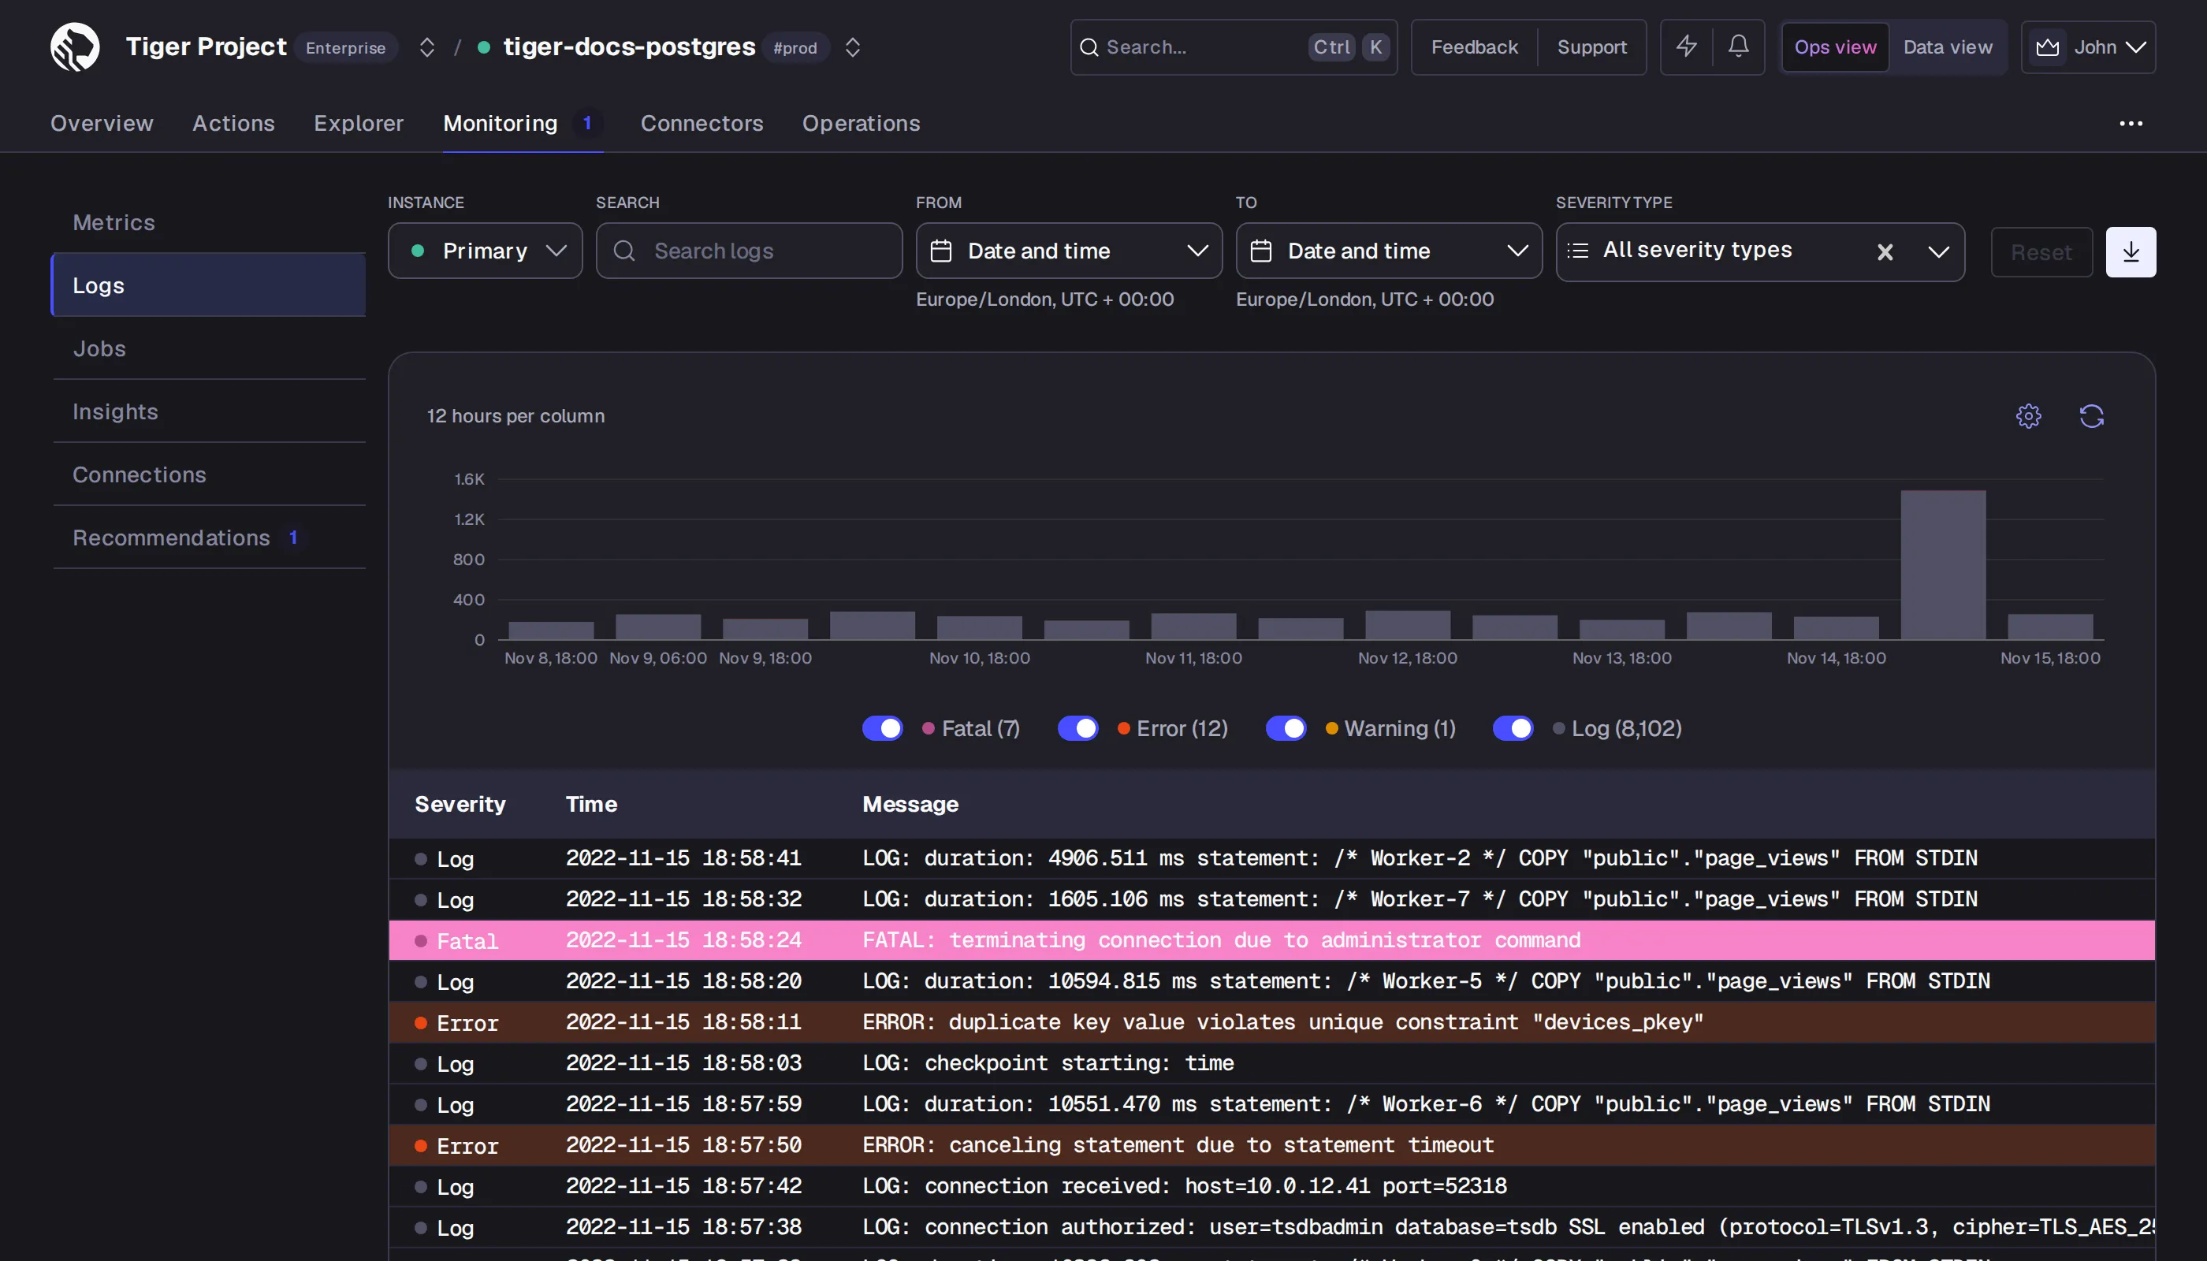Click the tallest chart bar near Nov 14
The width and height of the screenshot is (2207, 1261).
click(x=1943, y=564)
